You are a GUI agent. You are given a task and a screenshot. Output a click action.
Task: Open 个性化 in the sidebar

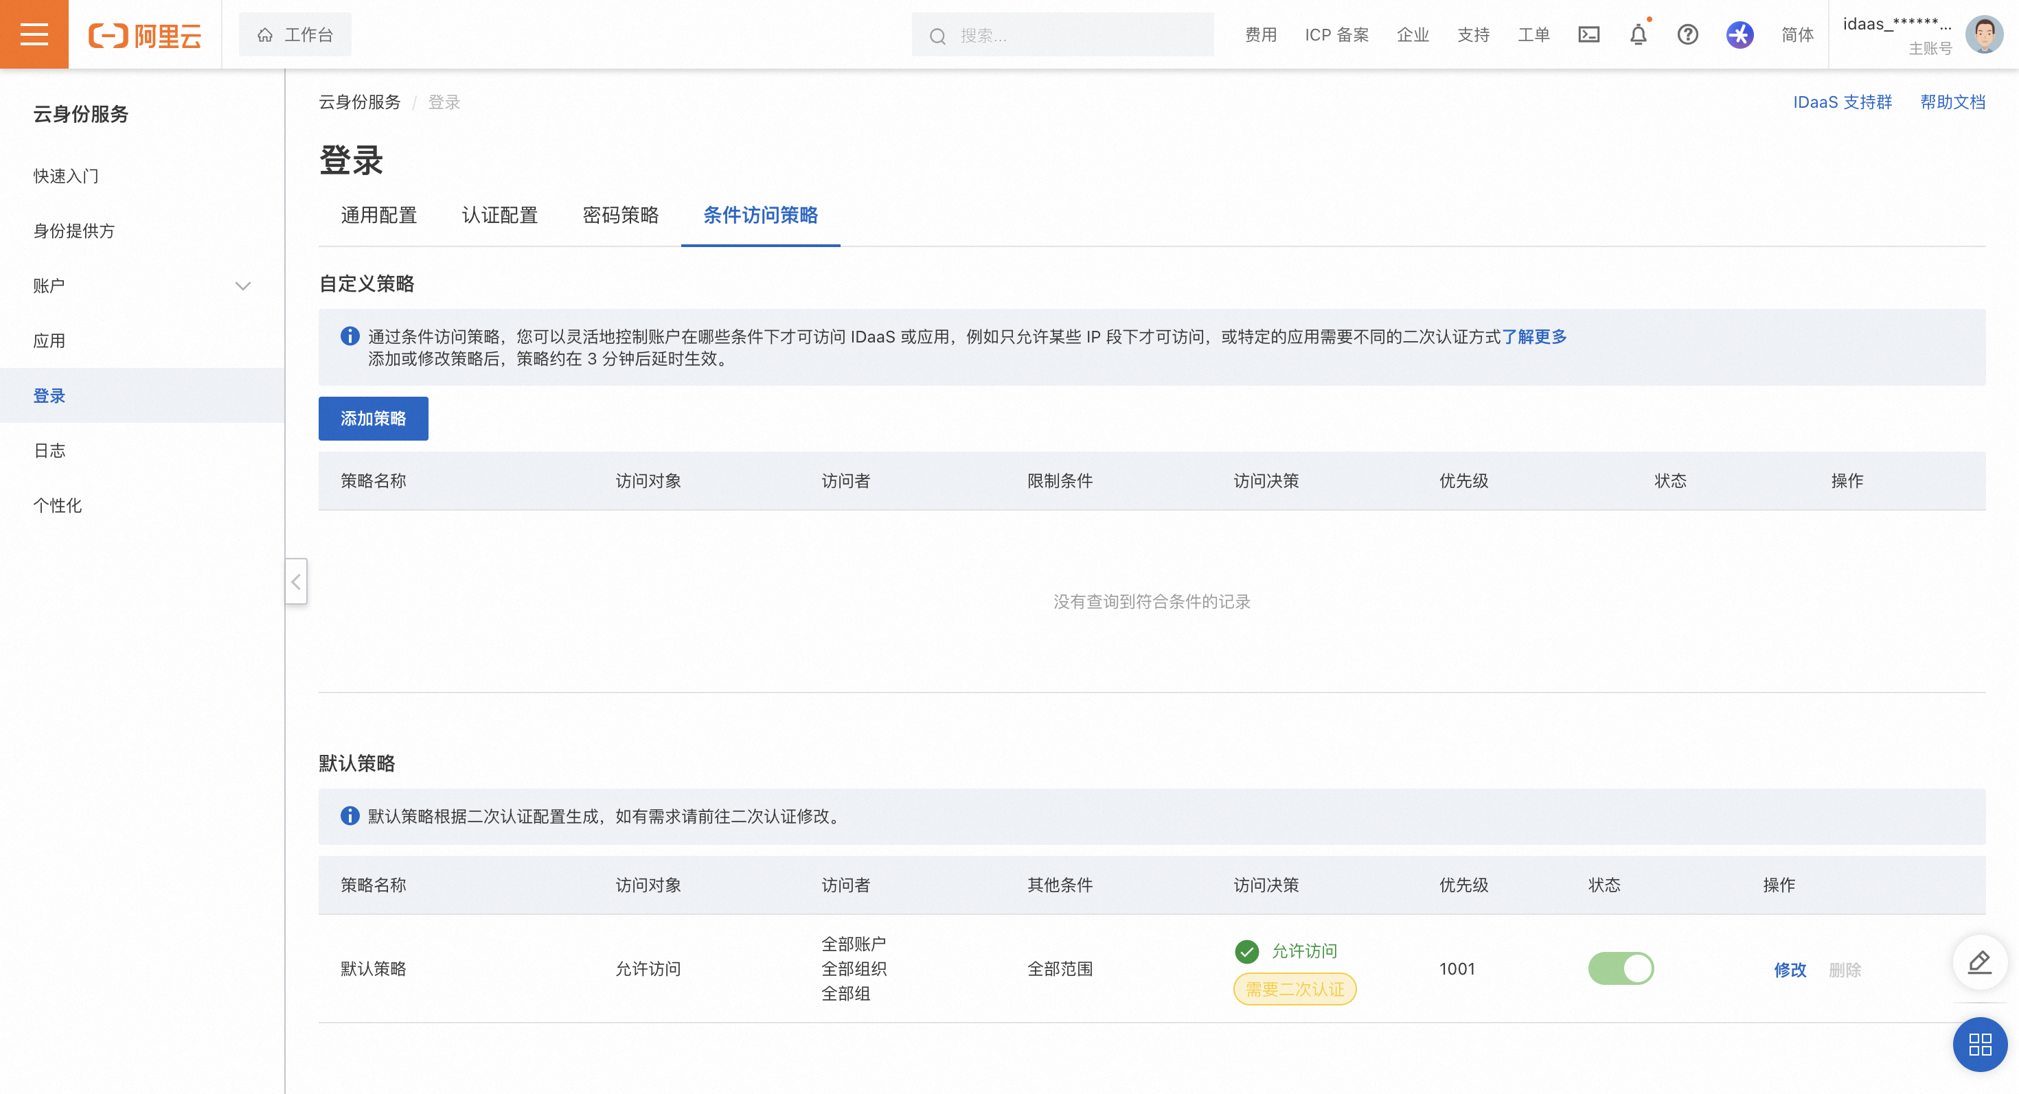57,505
